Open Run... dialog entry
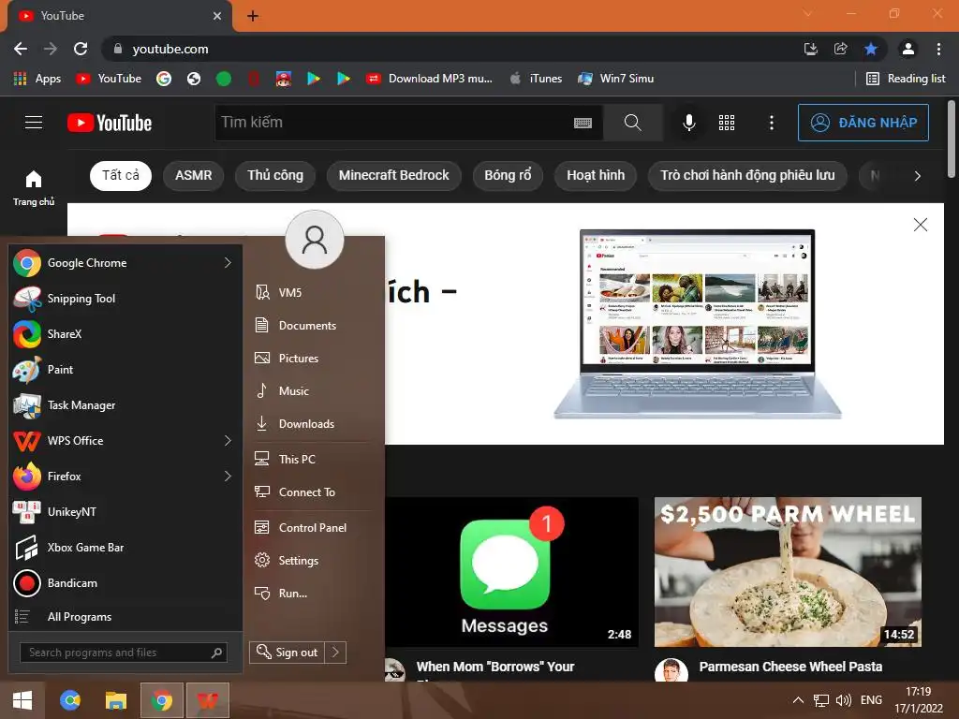This screenshot has width=959, height=719. [x=313, y=593]
